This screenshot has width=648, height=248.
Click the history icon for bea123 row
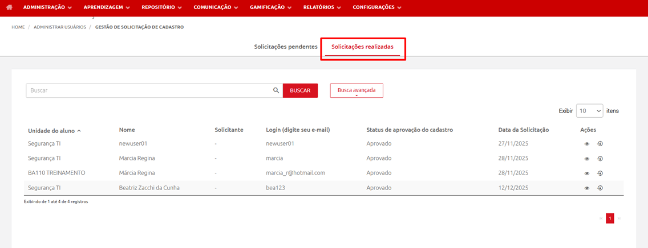point(600,188)
